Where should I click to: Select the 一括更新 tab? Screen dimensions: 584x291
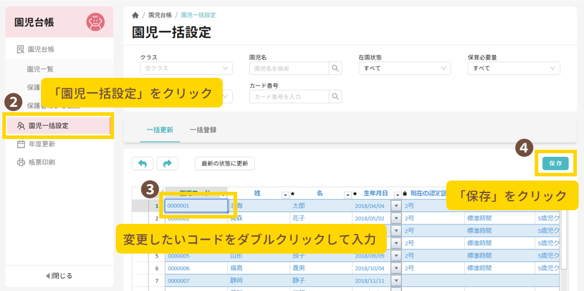(x=159, y=129)
